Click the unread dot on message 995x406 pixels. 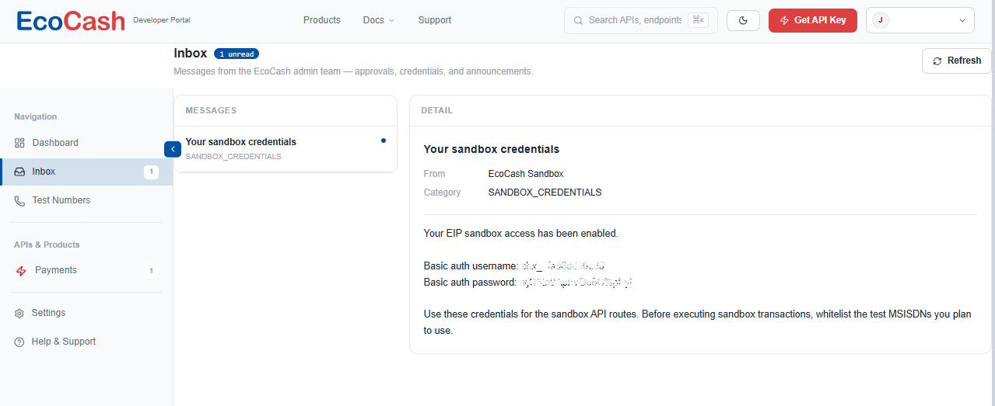(x=384, y=141)
